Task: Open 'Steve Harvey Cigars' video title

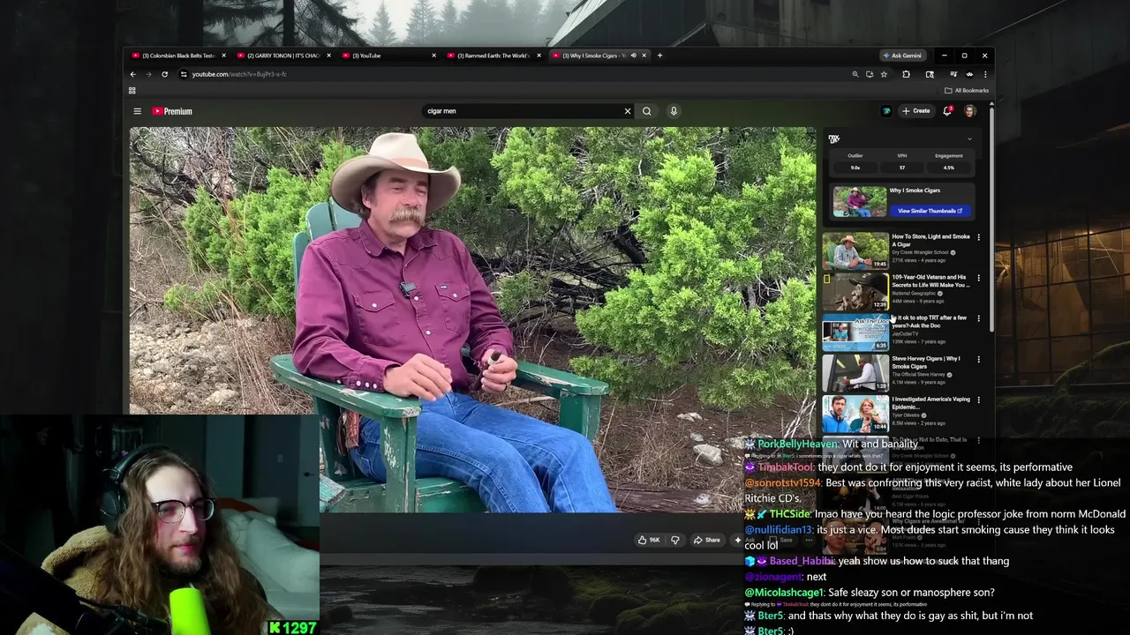Action: tap(926, 362)
